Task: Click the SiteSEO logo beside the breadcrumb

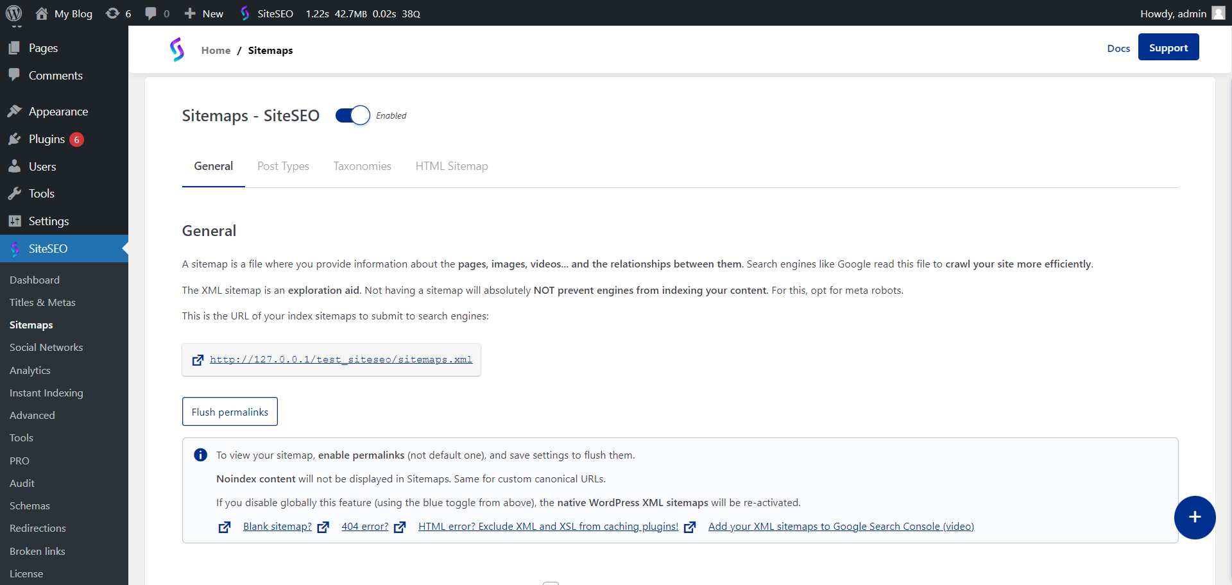Action: coord(177,49)
